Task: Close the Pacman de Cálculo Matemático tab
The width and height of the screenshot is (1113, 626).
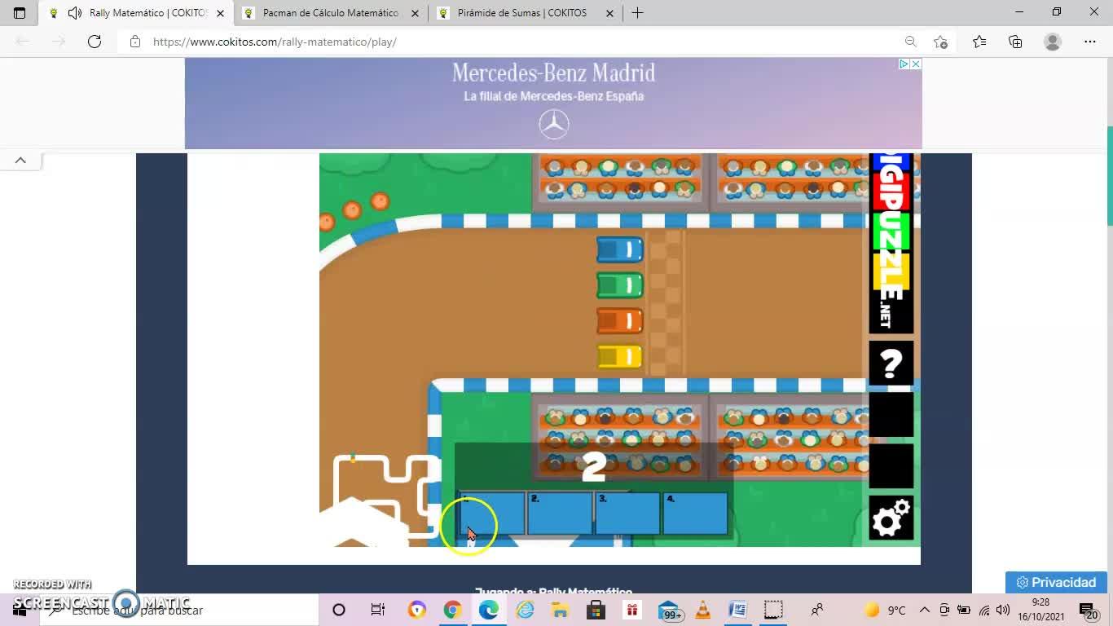Action: [x=415, y=13]
